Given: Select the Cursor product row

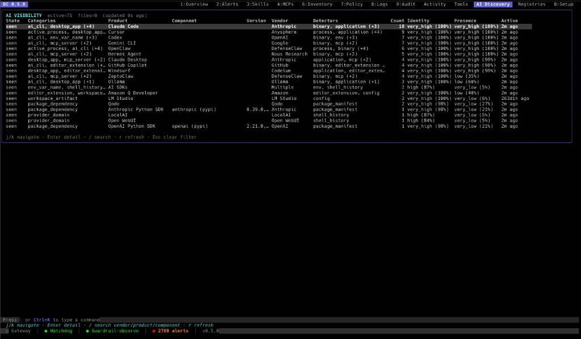Looking at the screenshot, I should pos(268,32).
